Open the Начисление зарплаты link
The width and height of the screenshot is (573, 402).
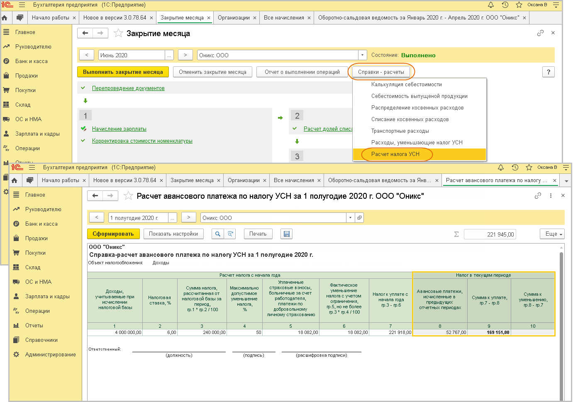pos(119,129)
